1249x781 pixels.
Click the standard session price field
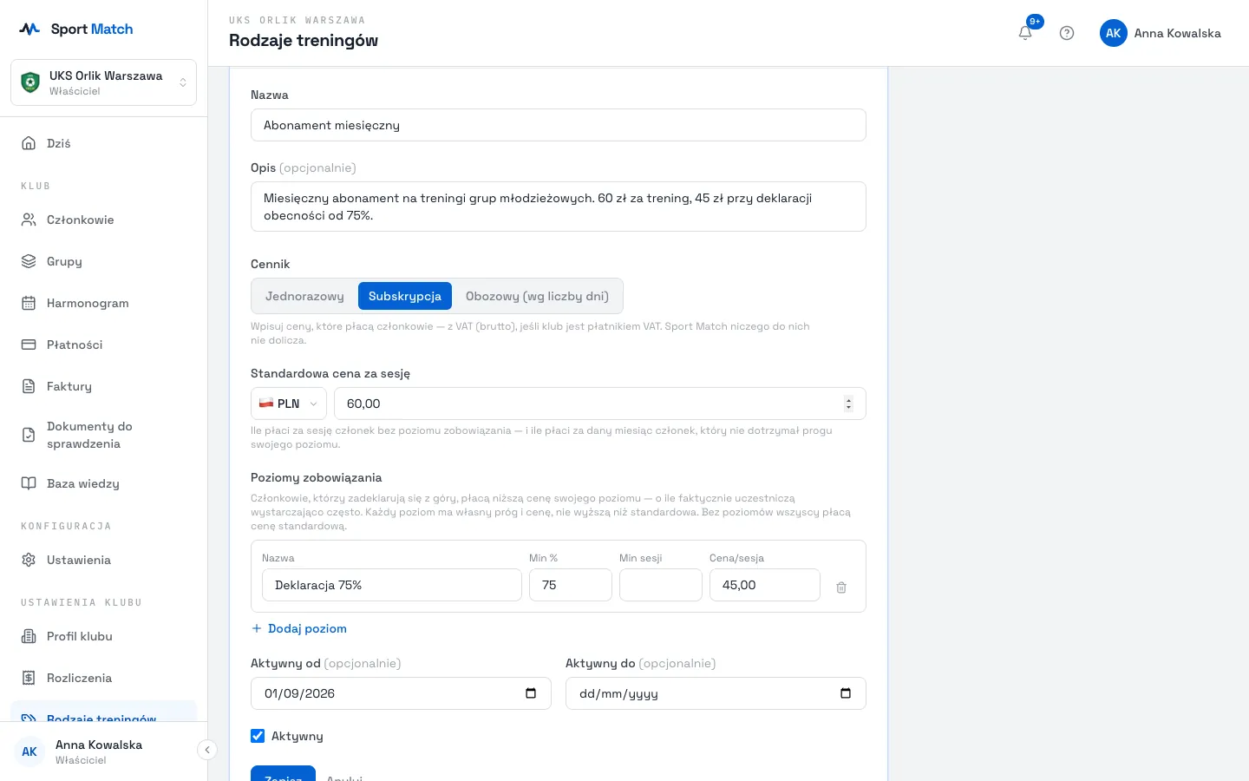pos(600,404)
